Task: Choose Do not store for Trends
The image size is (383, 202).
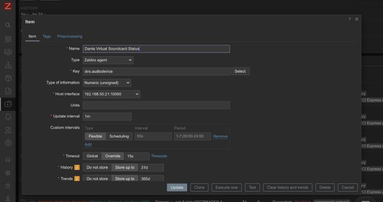Action: tap(97, 179)
